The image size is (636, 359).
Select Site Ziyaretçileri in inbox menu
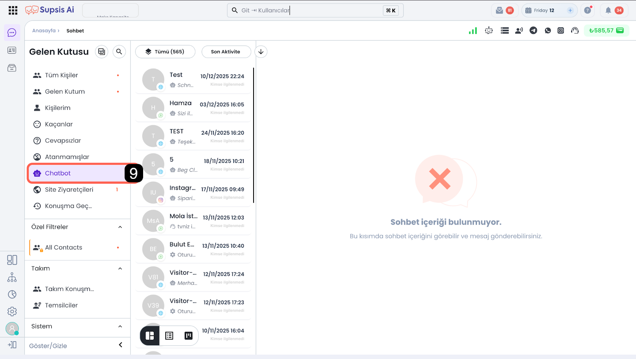[69, 190]
